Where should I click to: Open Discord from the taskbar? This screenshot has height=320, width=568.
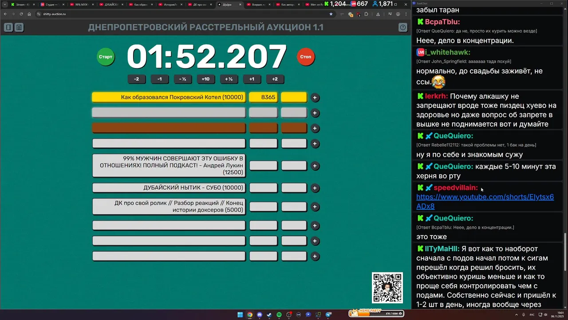pyautogui.click(x=260, y=315)
